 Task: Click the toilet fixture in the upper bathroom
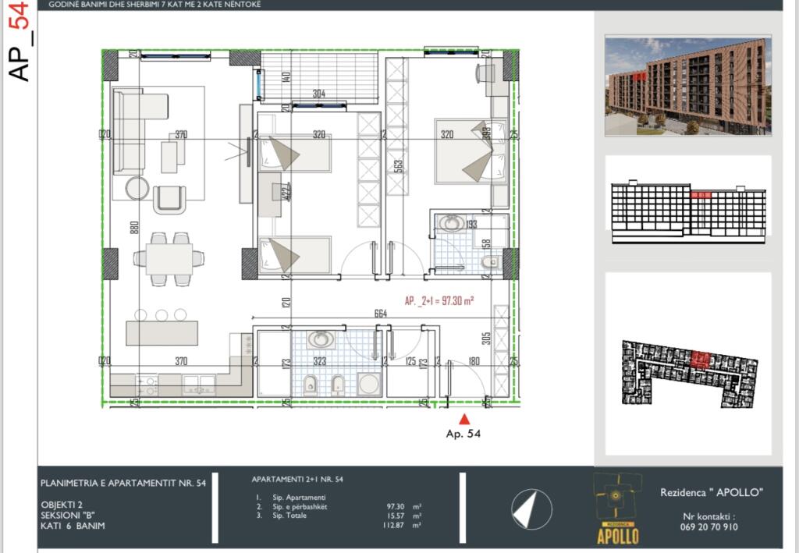click(491, 261)
